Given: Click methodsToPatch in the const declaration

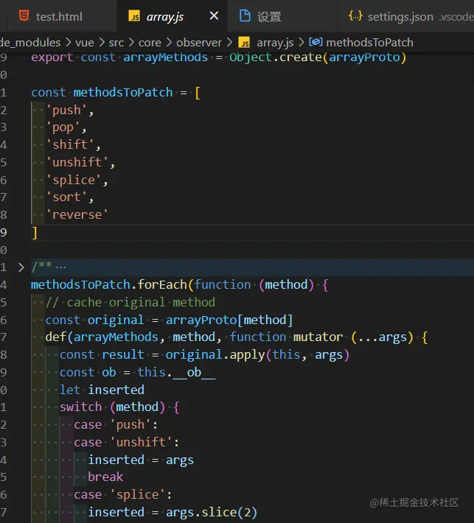Looking at the screenshot, I should tap(123, 92).
